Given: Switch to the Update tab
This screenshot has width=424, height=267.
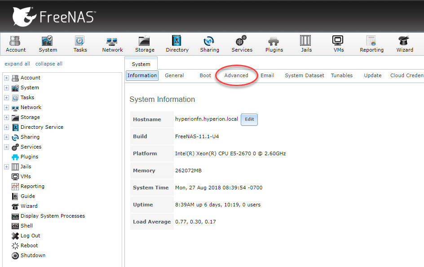Looking at the screenshot, I should (373, 75).
